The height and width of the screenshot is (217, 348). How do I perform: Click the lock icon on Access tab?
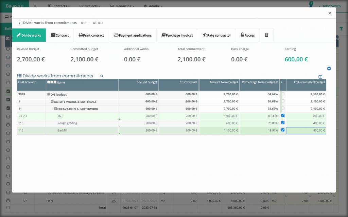click(242, 35)
